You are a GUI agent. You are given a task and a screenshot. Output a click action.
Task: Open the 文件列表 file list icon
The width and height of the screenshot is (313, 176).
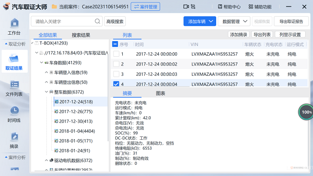click(x=14, y=85)
